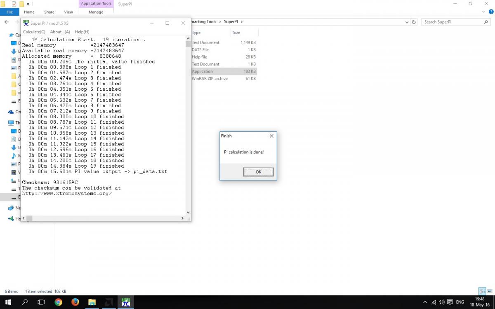Open Task View on taskbar
Image resolution: width=495 pixels, height=309 pixels.
pyautogui.click(x=41, y=302)
